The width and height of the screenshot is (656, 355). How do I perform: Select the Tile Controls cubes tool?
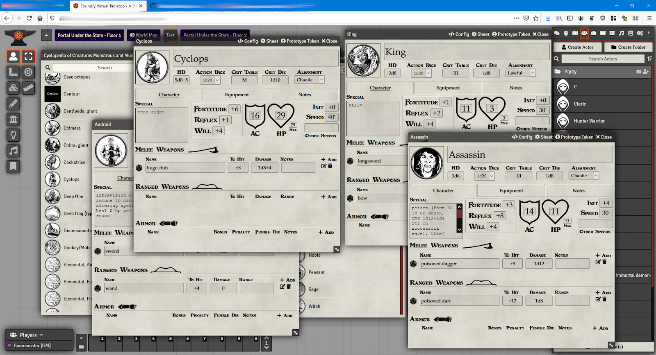click(13, 88)
